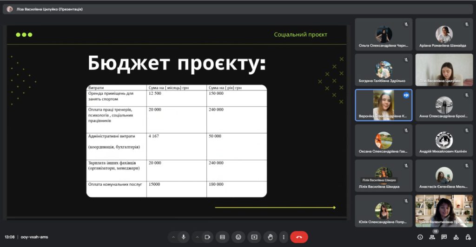This screenshot has width=476, height=247.
Task: Show the participants list icon
Action: click(x=432, y=237)
